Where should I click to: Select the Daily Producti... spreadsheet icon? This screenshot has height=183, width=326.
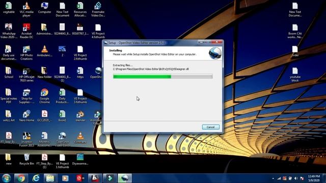(62, 96)
